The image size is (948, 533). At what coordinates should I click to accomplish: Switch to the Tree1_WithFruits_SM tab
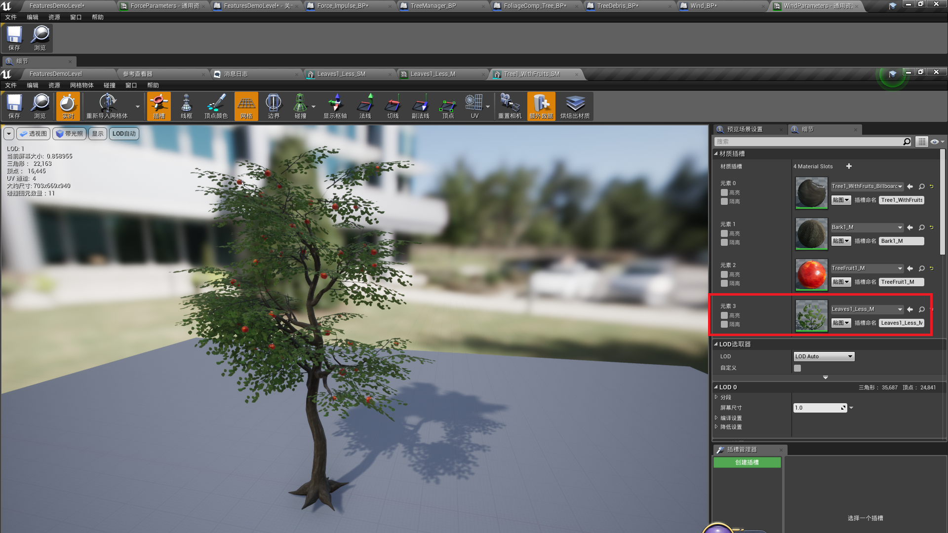coord(531,74)
